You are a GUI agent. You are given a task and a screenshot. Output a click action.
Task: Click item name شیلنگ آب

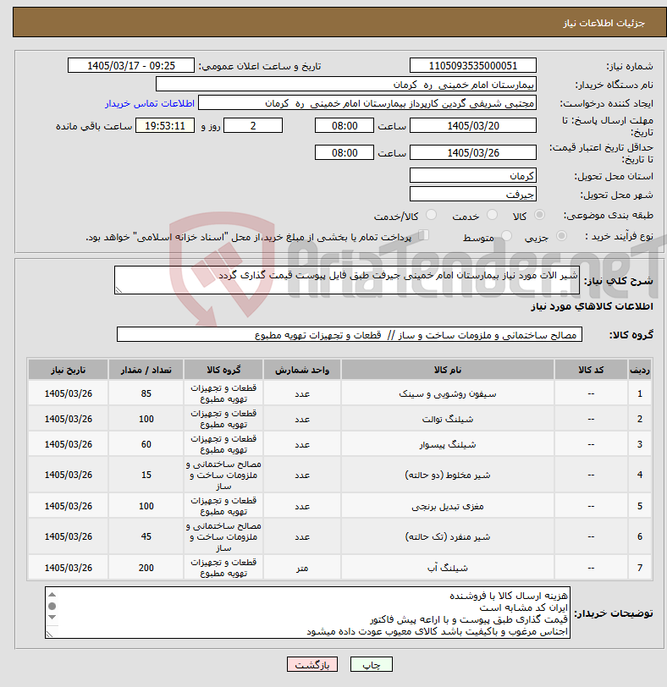click(x=448, y=569)
